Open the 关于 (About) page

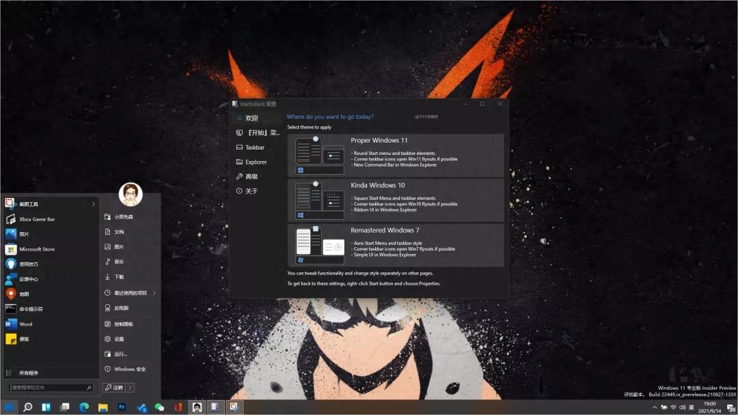(250, 190)
